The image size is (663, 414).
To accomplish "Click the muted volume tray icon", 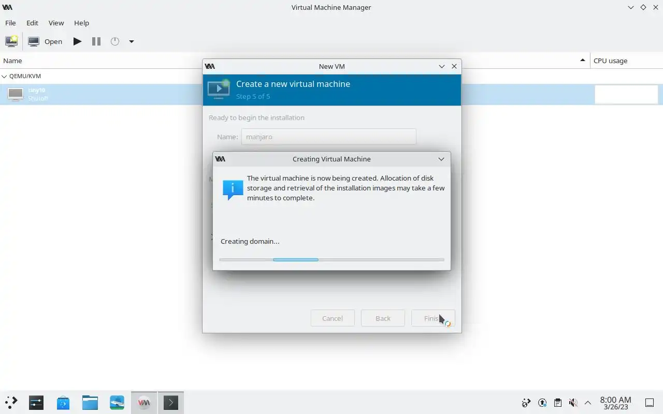I will point(573,403).
